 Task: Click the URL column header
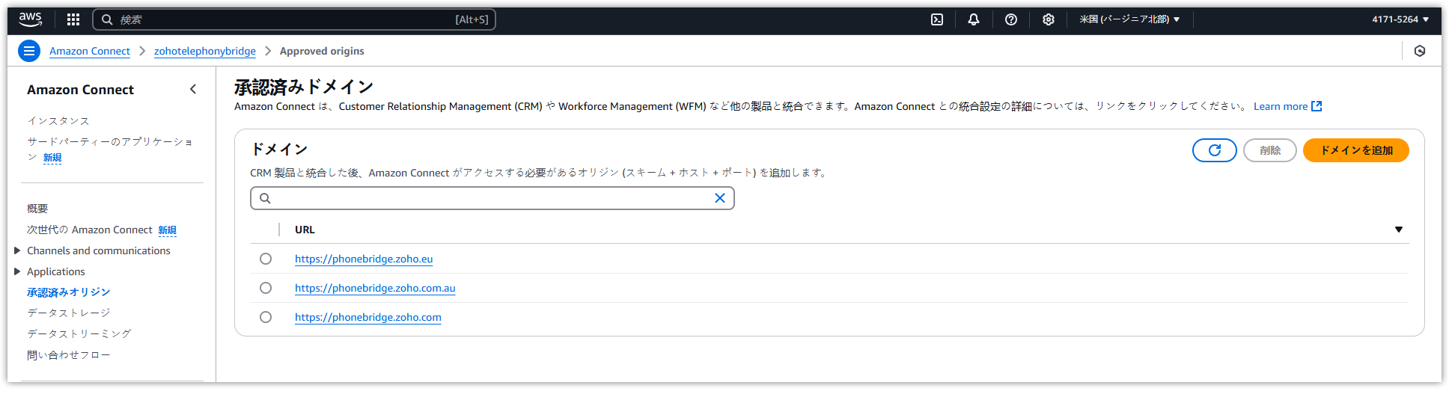[305, 230]
